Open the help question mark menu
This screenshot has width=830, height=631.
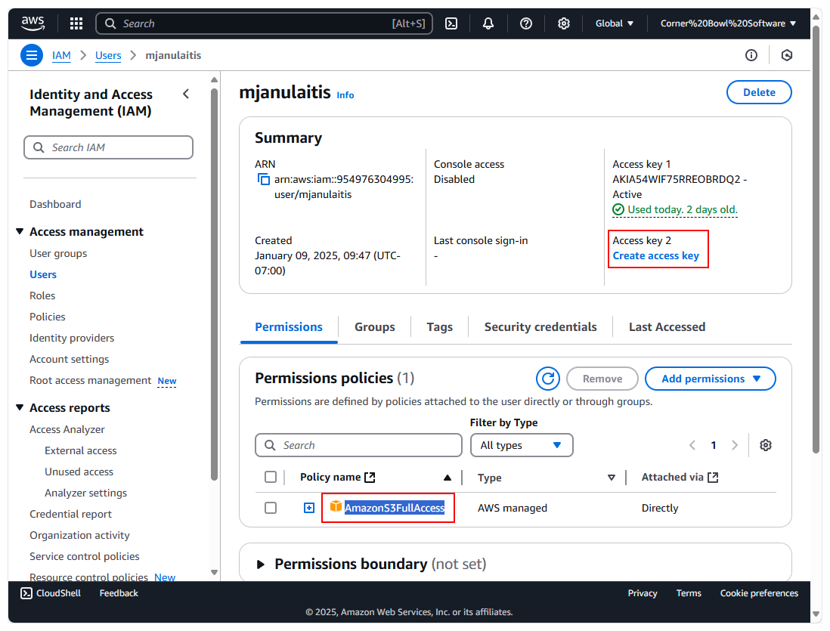tap(526, 23)
